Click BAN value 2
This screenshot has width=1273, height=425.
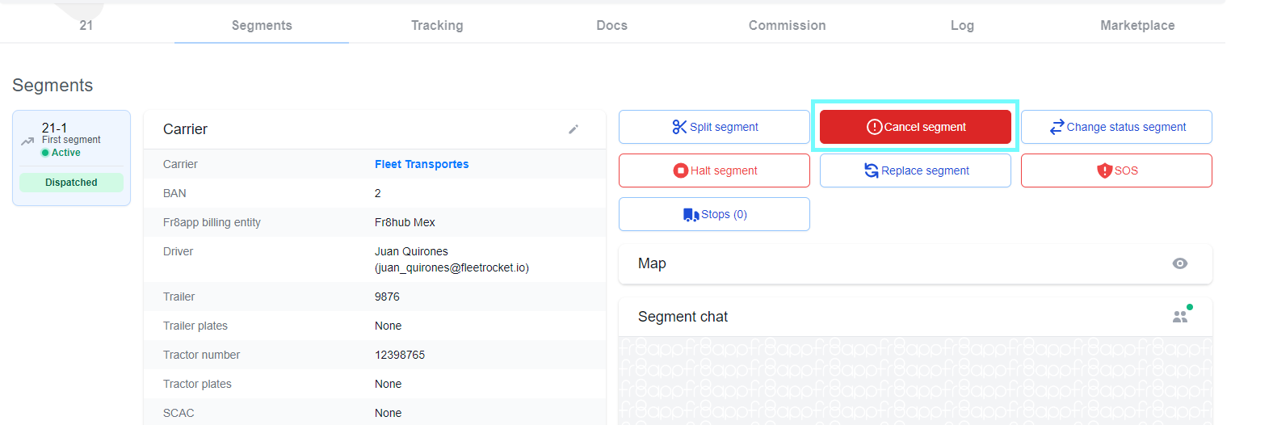click(378, 193)
